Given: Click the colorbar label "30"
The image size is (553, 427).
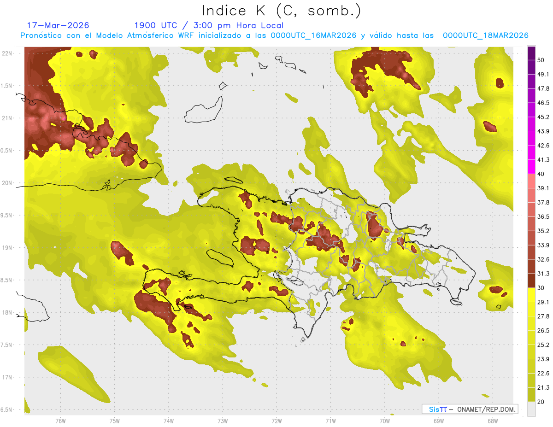Looking at the screenshot, I should [x=541, y=288].
